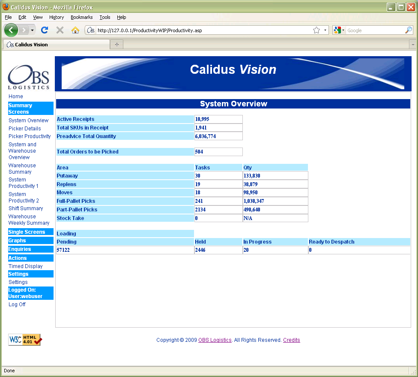The height and width of the screenshot is (377, 418).
Task: Reload the page with the refresh icon
Action: pos(45,30)
